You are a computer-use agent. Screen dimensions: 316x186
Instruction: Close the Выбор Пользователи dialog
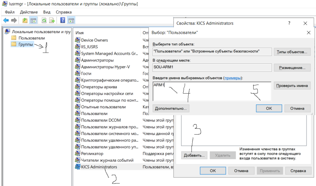[x=308, y=33]
